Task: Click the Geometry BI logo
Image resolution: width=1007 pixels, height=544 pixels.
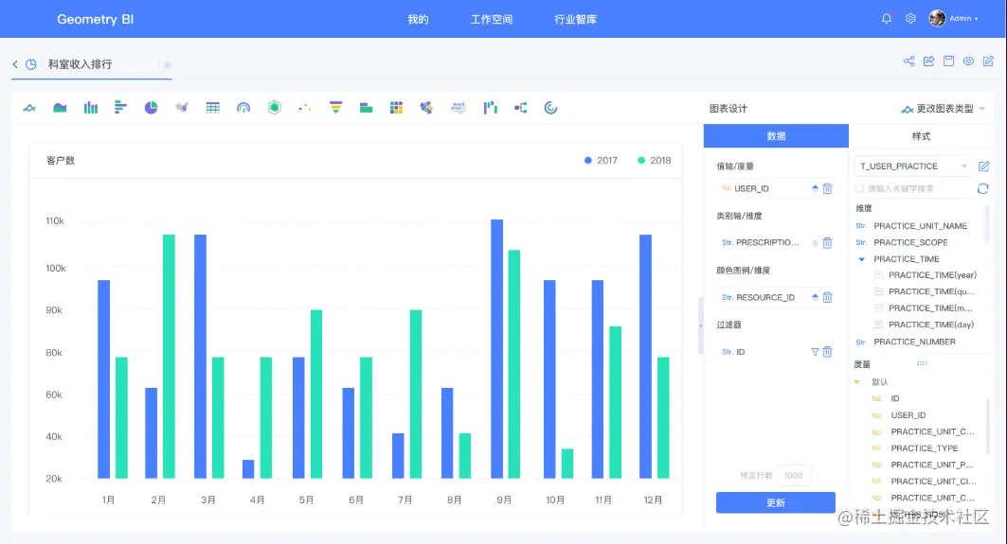Action: 95,19
